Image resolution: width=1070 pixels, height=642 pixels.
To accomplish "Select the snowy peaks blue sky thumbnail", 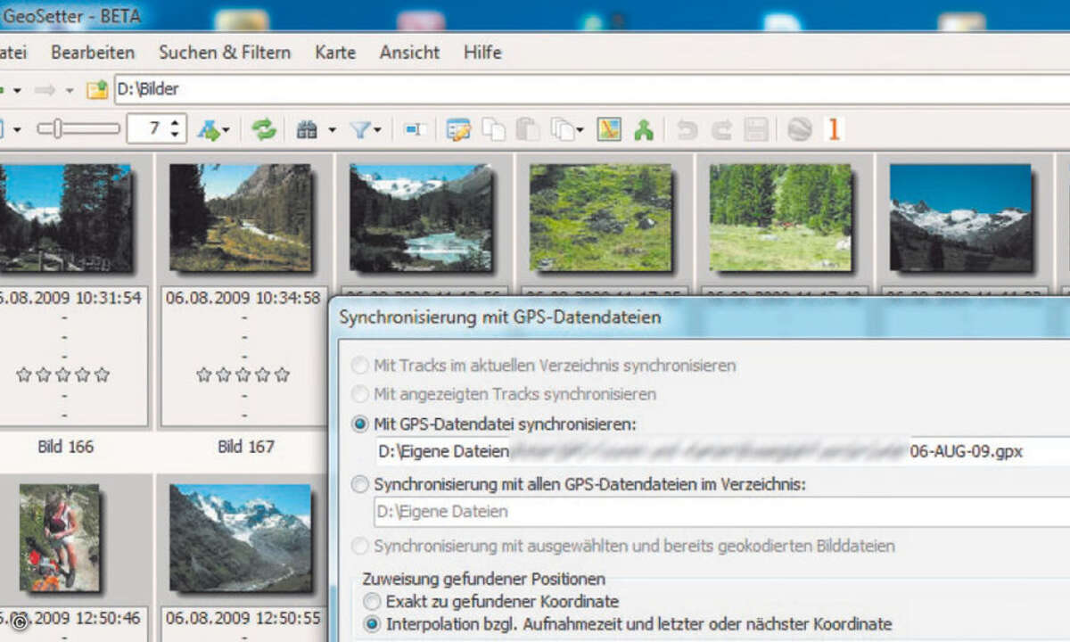I will [960, 218].
